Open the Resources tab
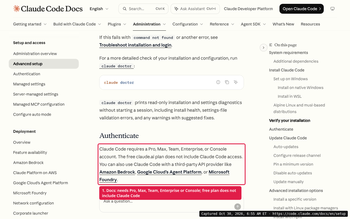 tap(310, 24)
